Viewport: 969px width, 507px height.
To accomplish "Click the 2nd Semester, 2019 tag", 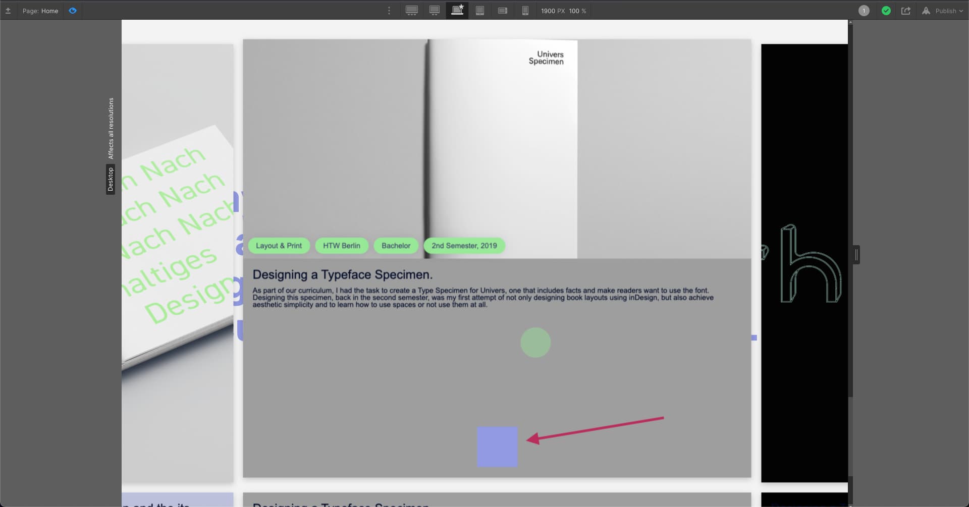I will pos(464,246).
